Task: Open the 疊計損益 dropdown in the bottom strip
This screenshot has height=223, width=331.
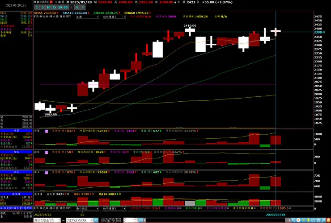Action: 87,208
